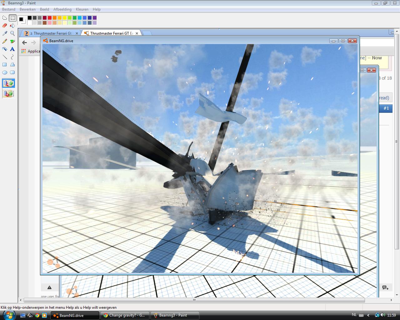
Task: Open the Afbeelding menu
Action: point(62,9)
